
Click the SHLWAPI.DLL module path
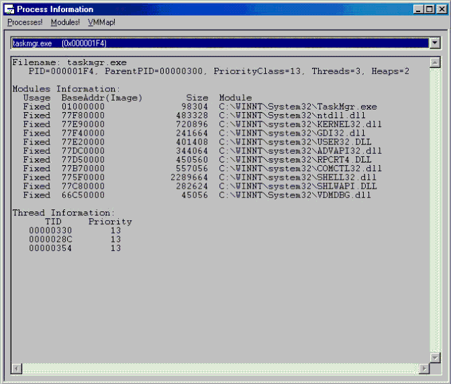(298, 186)
